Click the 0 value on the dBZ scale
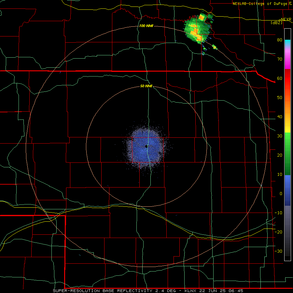293x293 pixels. click(281, 194)
